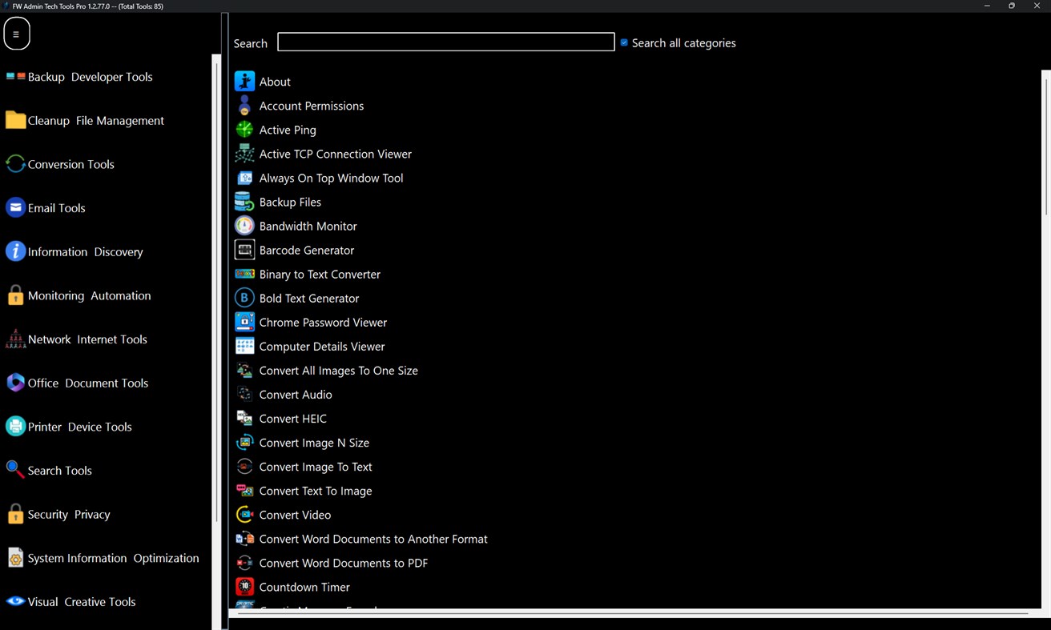
Task: Open Backup Files via its database icon
Action: (244, 201)
